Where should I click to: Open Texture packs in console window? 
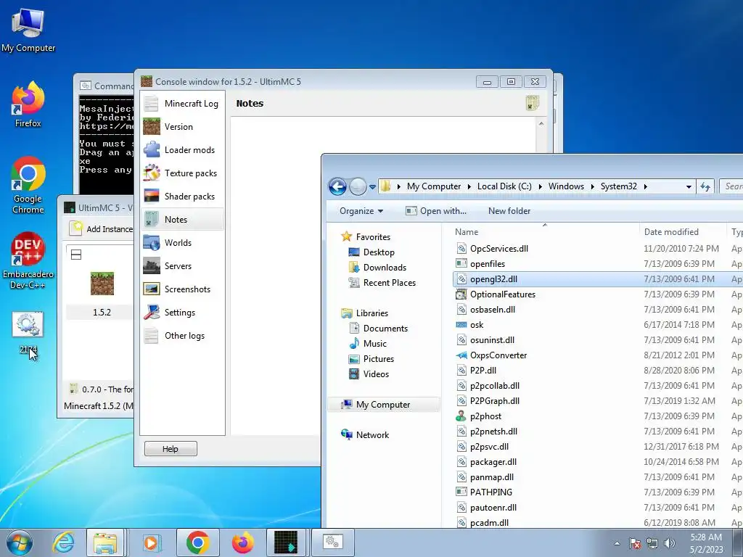click(182, 173)
